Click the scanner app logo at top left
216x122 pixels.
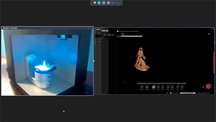[x=98, y=29]
